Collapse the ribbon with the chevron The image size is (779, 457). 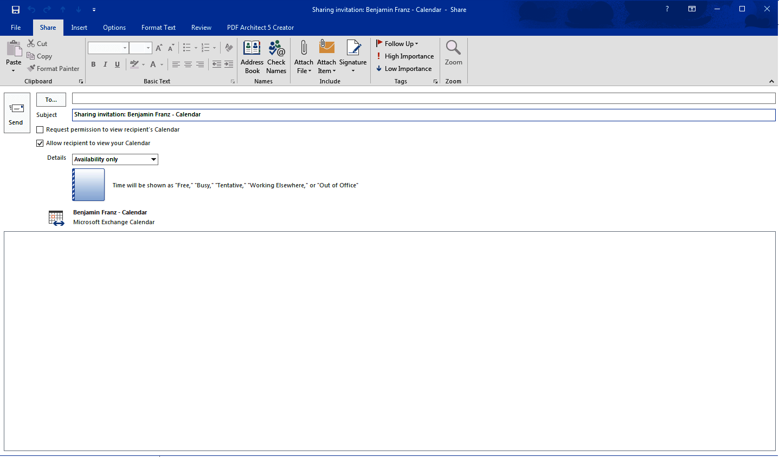771,81
